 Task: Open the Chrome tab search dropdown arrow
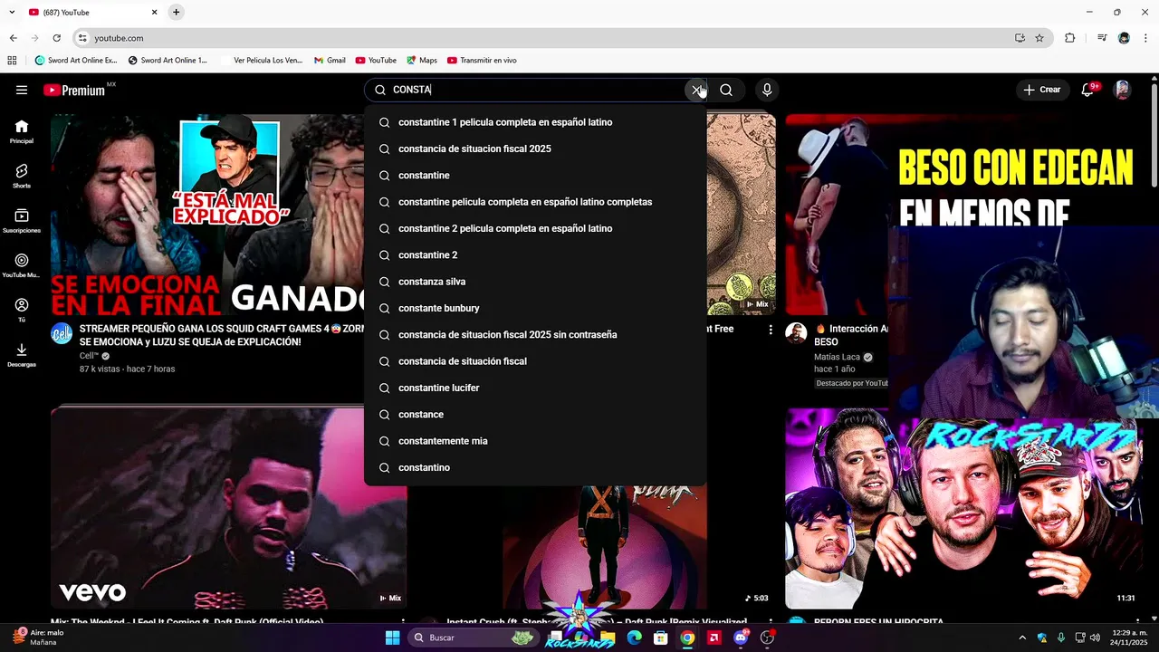(12, 12)
